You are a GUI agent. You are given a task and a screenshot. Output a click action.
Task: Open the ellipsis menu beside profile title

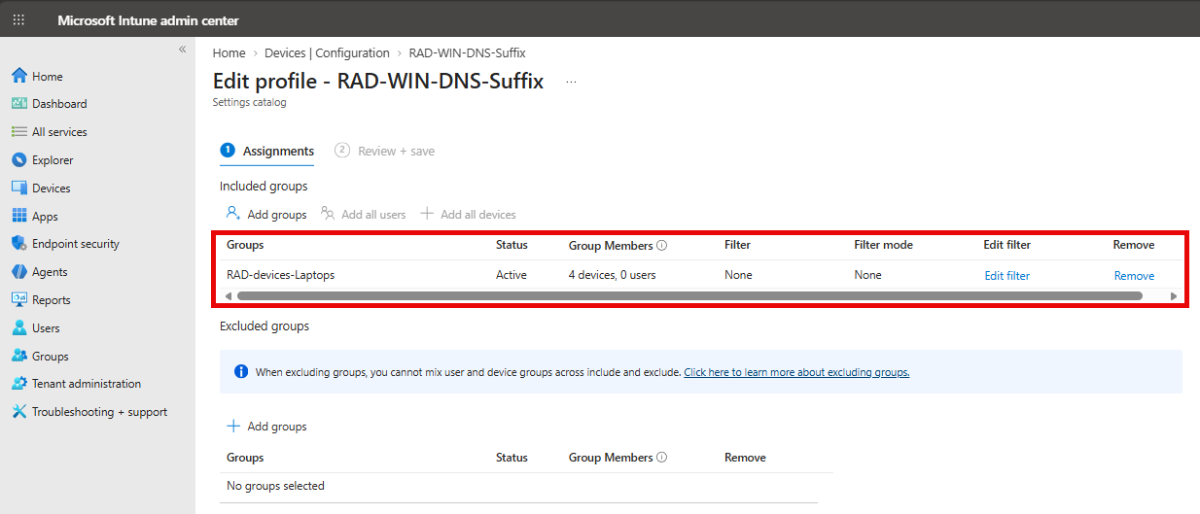(571, 82)
